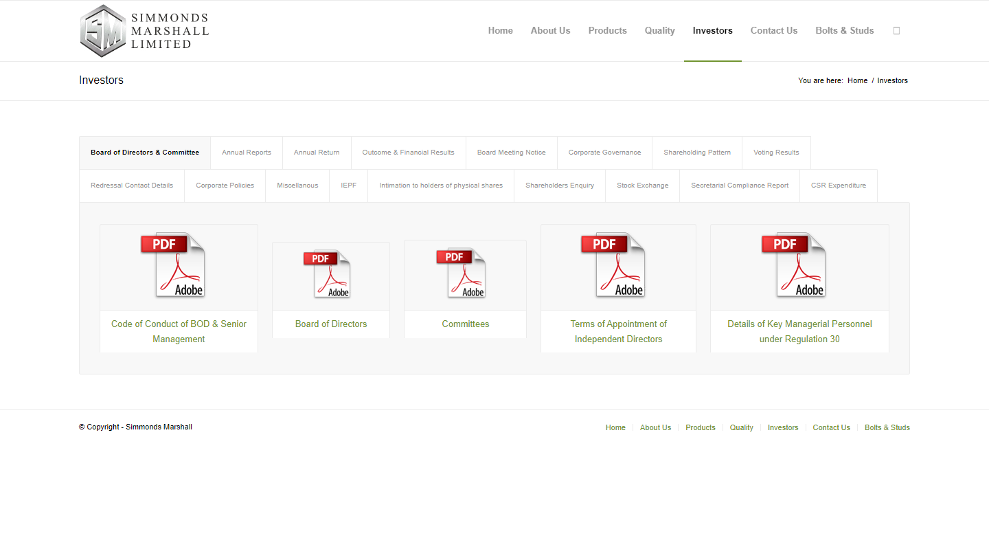989x538 pixels.
Task: Open the search icon in header
Action: [x=896, y=30]
